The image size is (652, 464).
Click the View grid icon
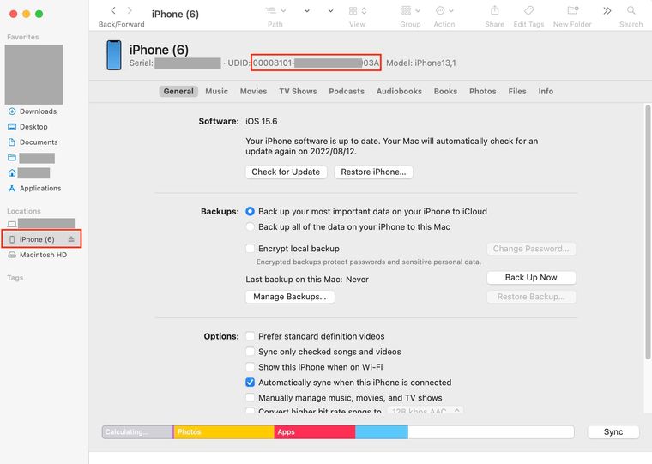tap(353, 11)
